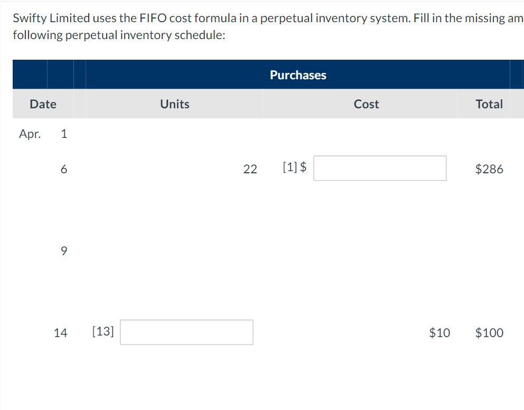Click the Date column header
This screenshot has width=524, height=410.
pos(43,104)
